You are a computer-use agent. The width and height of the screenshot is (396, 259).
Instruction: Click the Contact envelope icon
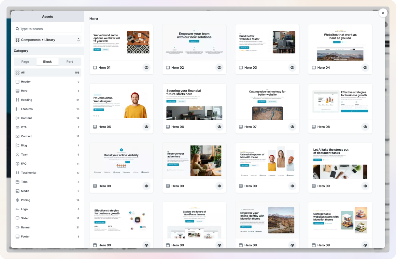pyautogui.click(x=18, y=136)
